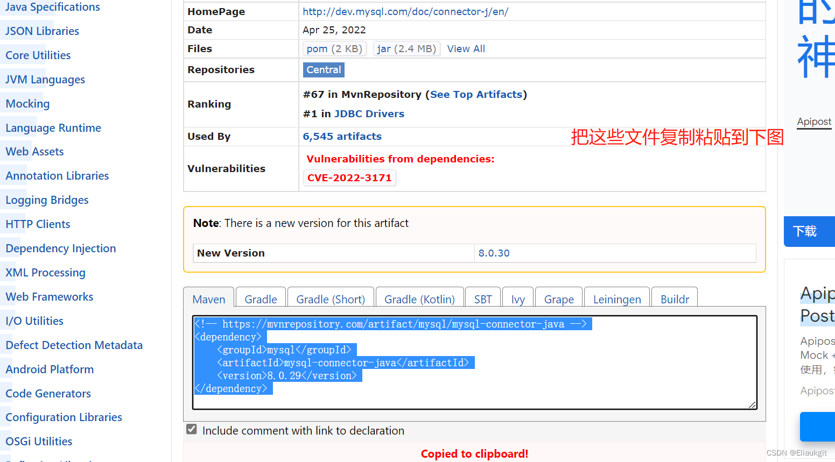The image size is (835, 462).
Task: Open Mocking category
Action: point(27,104)
